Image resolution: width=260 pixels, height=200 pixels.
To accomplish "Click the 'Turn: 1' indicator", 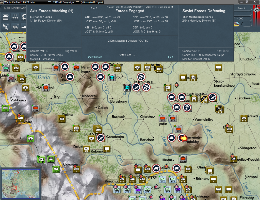I will [241, 8].
